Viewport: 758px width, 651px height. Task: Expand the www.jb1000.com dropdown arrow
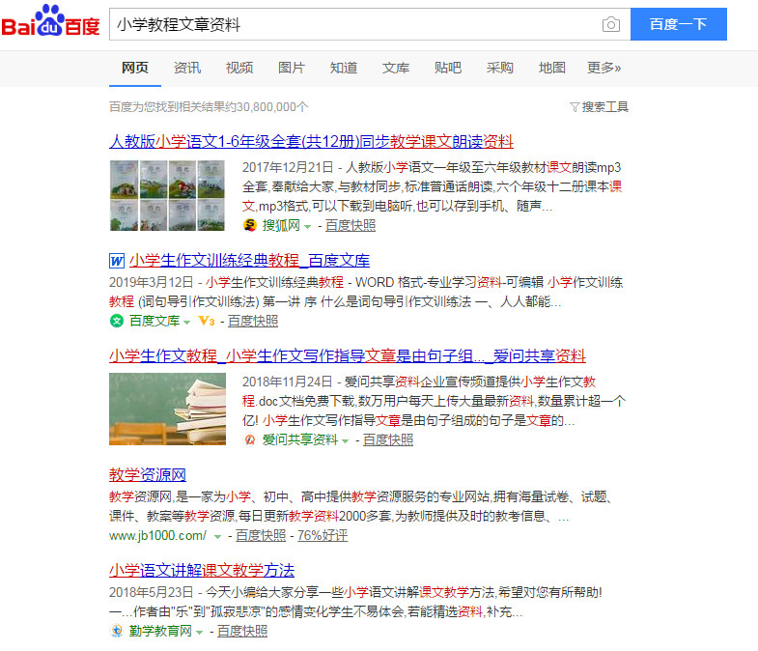[x=217, y=537]
